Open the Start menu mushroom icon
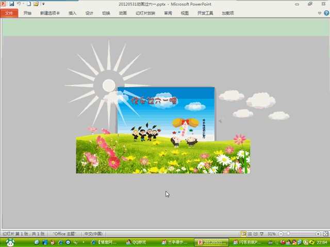Screen dimensions: 330x247 click(x=10, y=242)
